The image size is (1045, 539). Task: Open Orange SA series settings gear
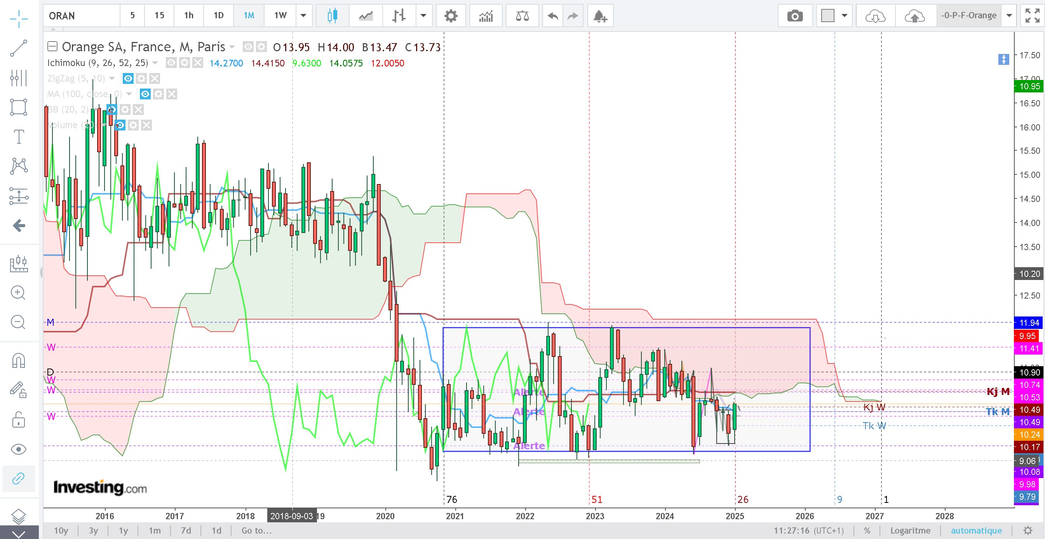(262, 47)
